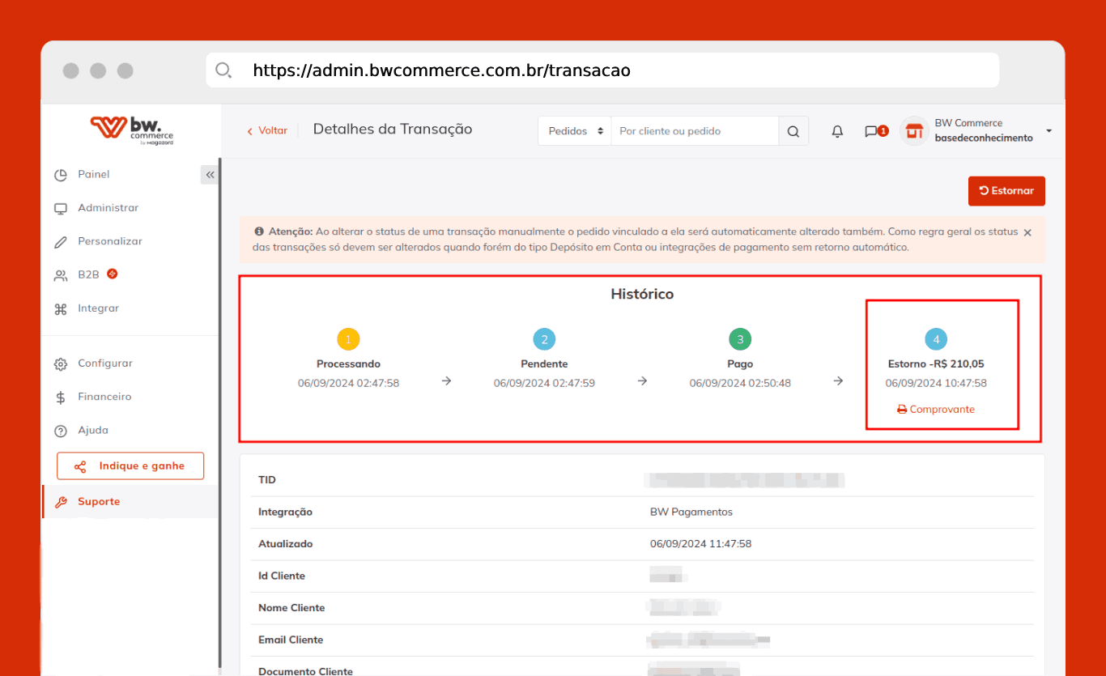Click the 'basedeconhecimento' account name

(x=984, y=138)
